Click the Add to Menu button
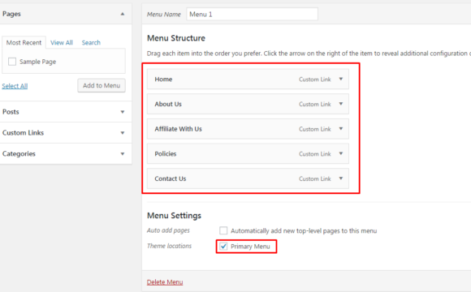471x292 pixels. tap(102, 85)
